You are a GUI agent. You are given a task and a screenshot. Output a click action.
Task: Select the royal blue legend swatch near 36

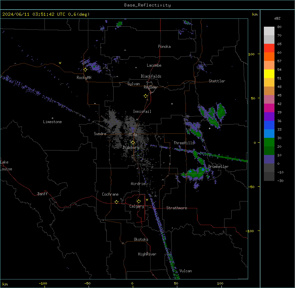[x=269, y=125]
